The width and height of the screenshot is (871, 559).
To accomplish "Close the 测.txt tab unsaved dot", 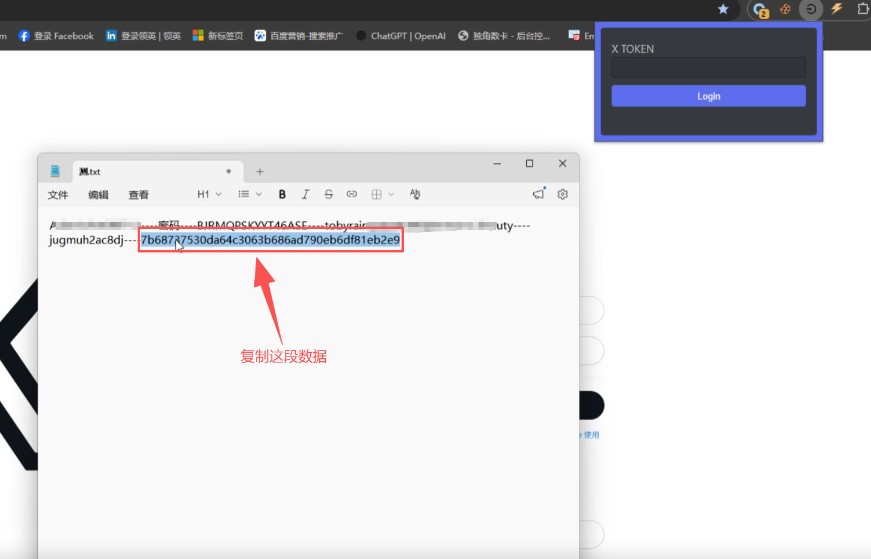I will [228, 171].
